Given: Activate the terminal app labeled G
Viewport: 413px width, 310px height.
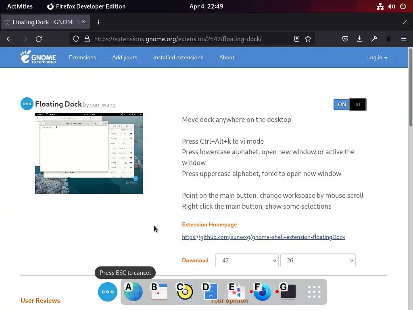Looking at the screenshot, I should (288, 292).
